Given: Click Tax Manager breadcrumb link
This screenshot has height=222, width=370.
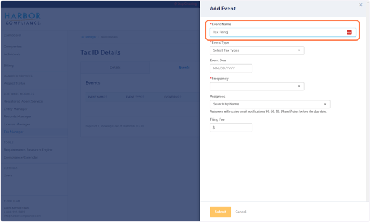Looking at the screenshot, I should pos(88,37).
